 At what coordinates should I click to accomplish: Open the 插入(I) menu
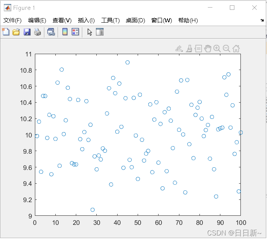pyautogui.click(x=86, y=20)
